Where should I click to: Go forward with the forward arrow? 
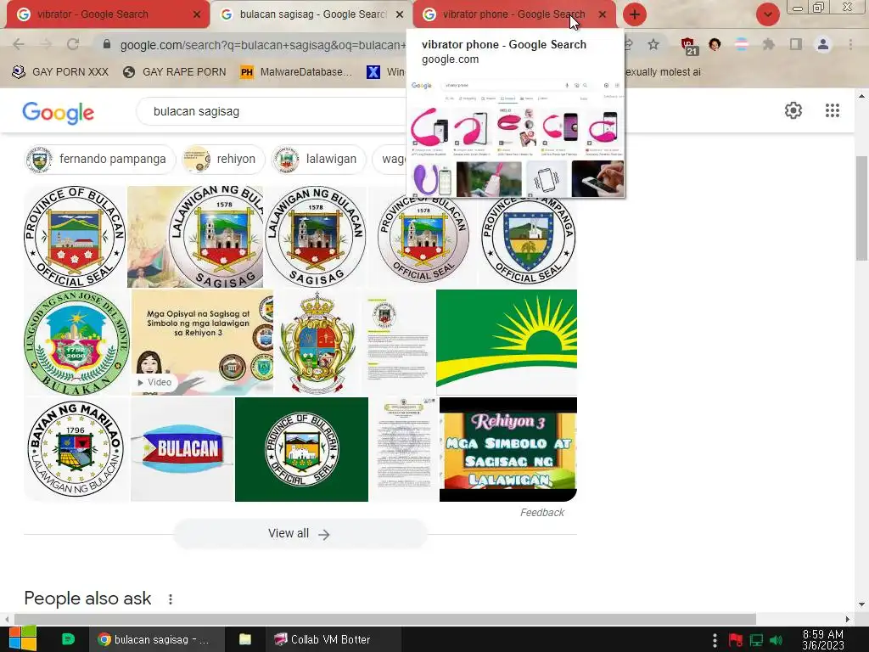pyautogui.click(x=46, y=44)
